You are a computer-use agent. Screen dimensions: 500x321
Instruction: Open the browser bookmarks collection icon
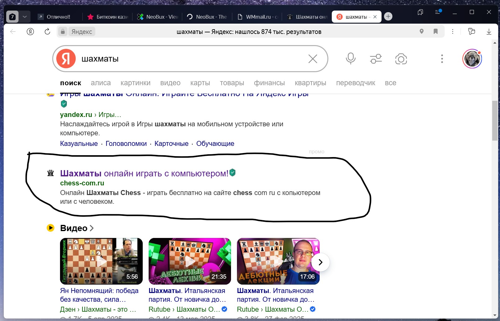point(420,12)
